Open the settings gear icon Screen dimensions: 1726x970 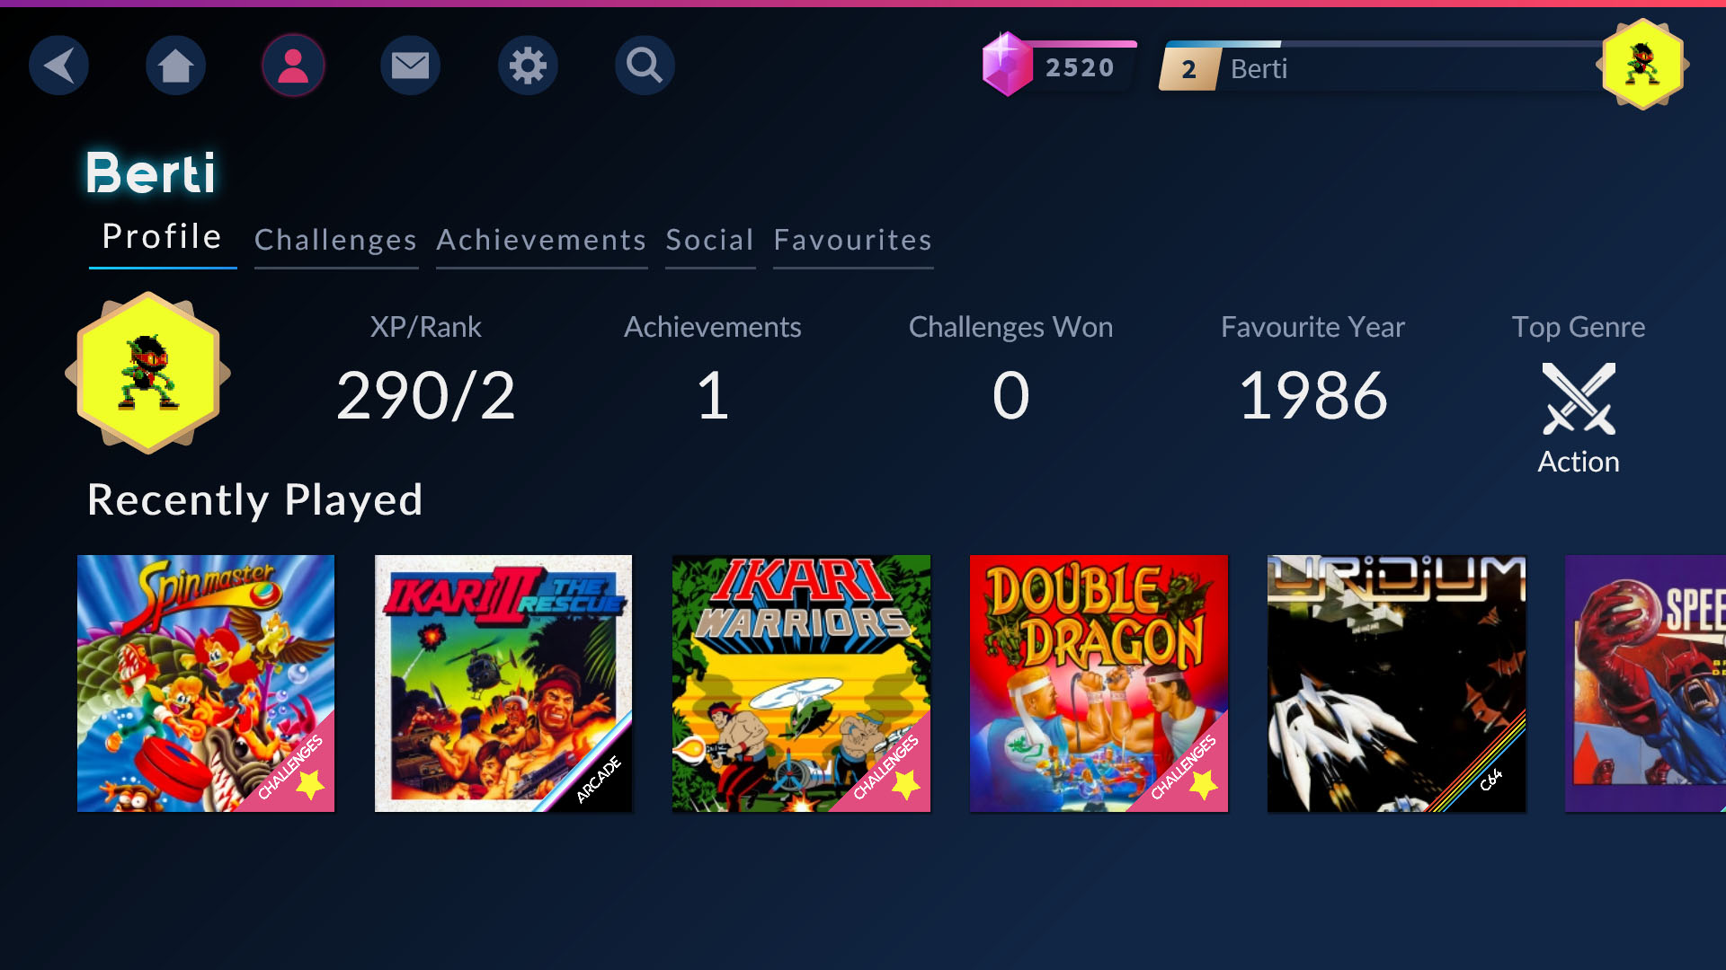[x=528, y=66]
